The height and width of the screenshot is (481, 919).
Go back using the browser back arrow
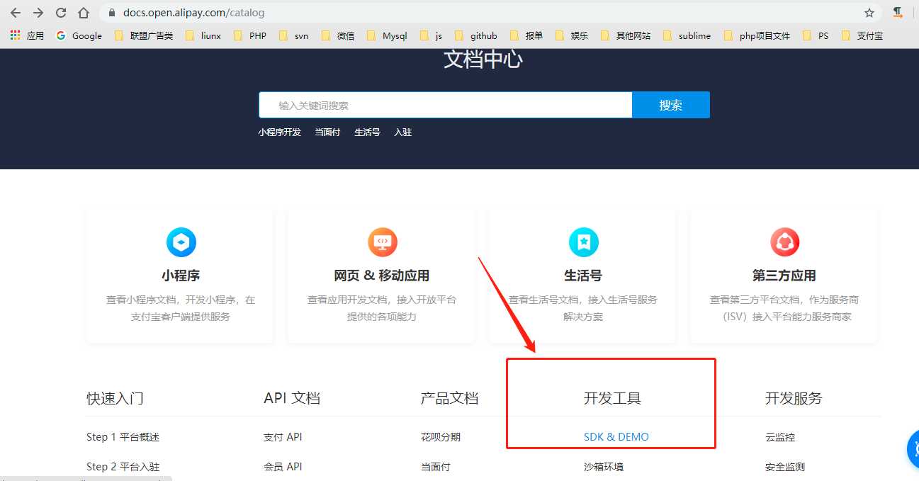[x=15, y=13]
